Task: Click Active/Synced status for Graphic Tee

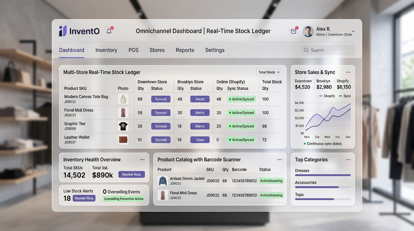Action: (x=241, y=126)
